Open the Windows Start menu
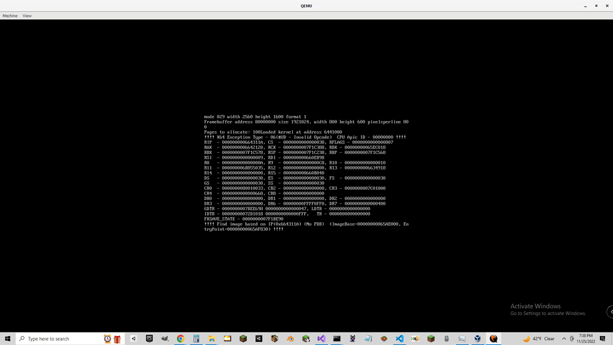613x345 pixels. pyautogui.click(x=8, y=338)
